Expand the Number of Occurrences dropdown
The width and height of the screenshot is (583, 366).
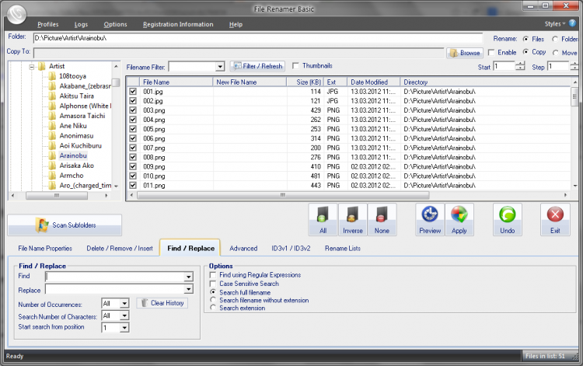[x=125, y=303]
